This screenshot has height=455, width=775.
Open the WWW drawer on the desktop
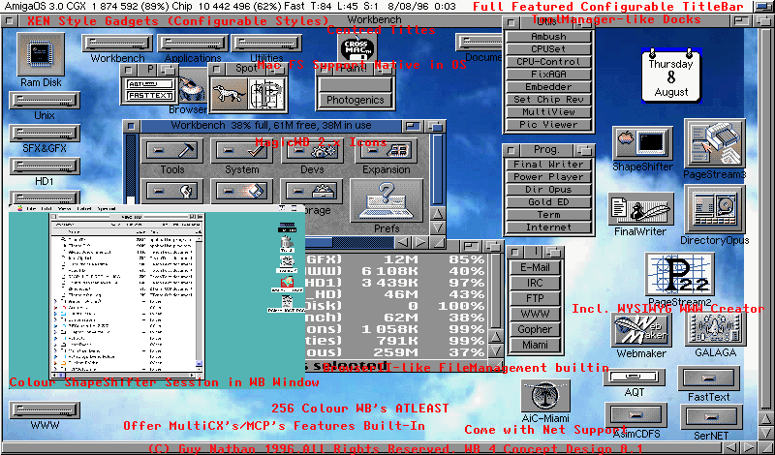(45, 410)
